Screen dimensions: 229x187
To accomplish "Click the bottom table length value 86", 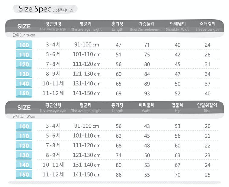I will (119, 175).
